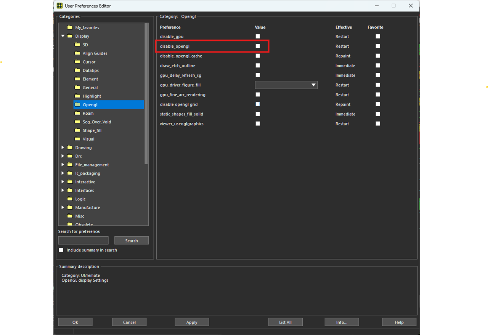Toggle draw_etch_outline value checkbox
This screenshot has width=488, height=335.
click(x=258, y=66)
